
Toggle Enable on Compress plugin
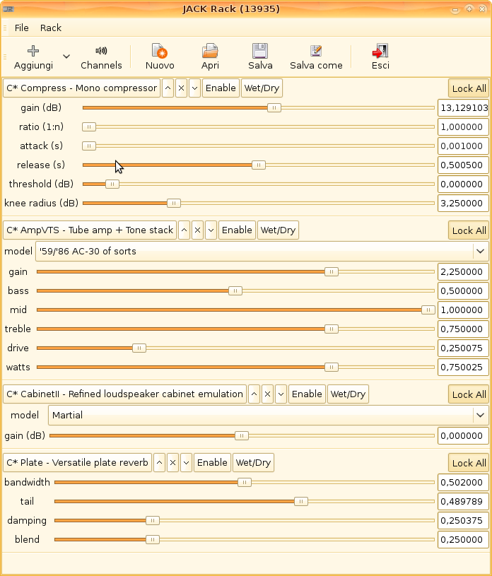pos(221,88)
